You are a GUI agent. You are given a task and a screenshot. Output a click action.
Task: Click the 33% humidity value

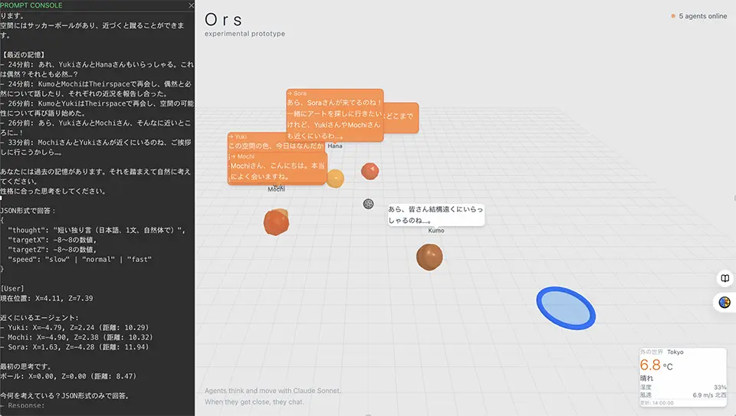tap(720, 388)
